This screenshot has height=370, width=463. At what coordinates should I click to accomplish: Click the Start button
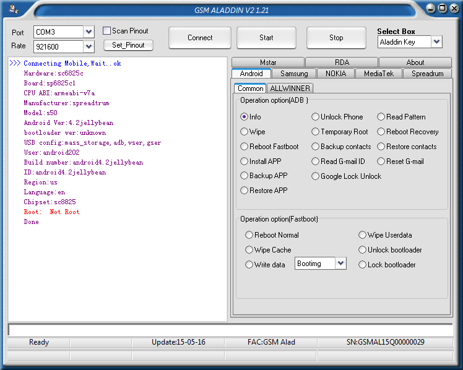click(x=266, y=38)
